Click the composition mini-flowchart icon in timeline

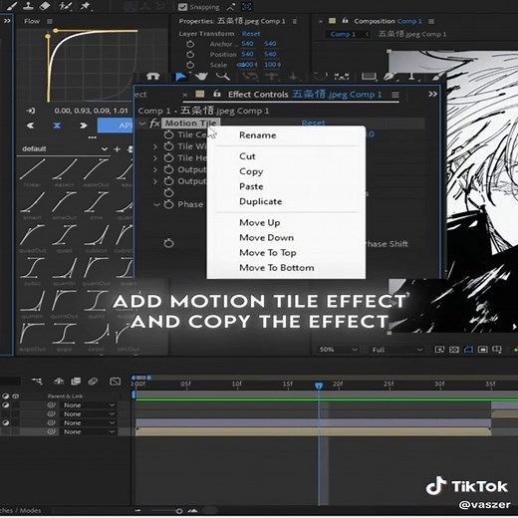click(x=37, y=382)
